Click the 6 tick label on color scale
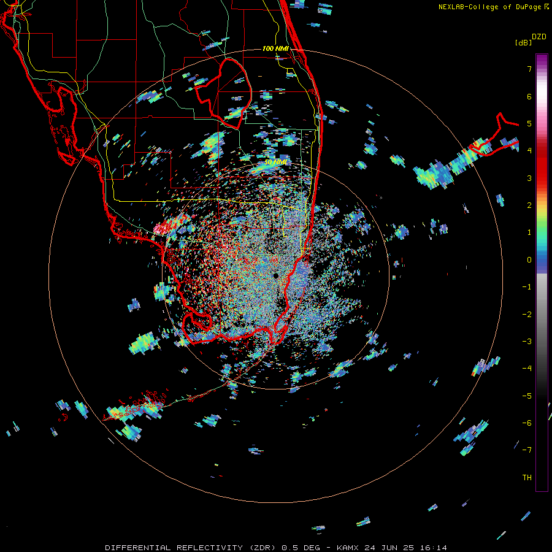 pyautogui.click(x=529, y=96)
